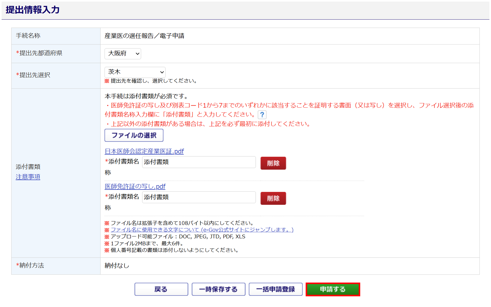Click the 一時保存する button

click(218, 289)
